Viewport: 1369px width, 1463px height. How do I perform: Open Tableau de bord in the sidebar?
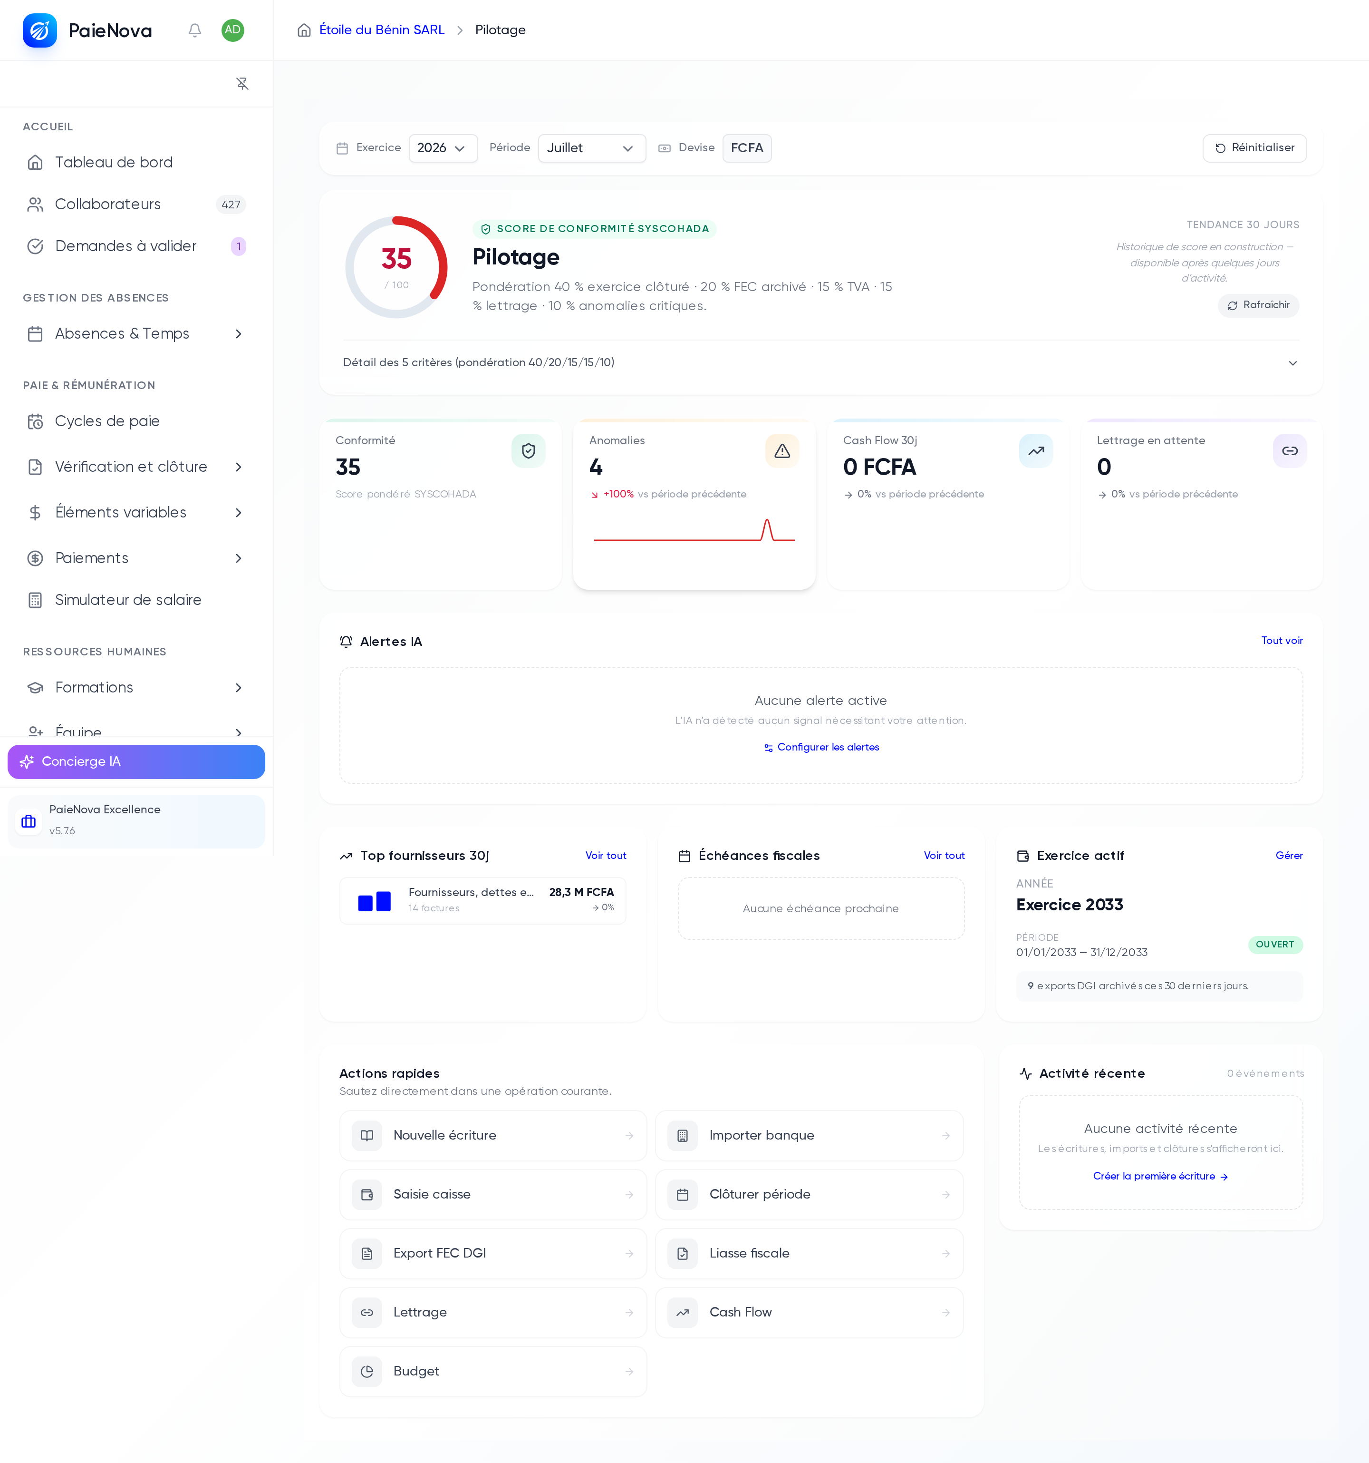point(136,162)
